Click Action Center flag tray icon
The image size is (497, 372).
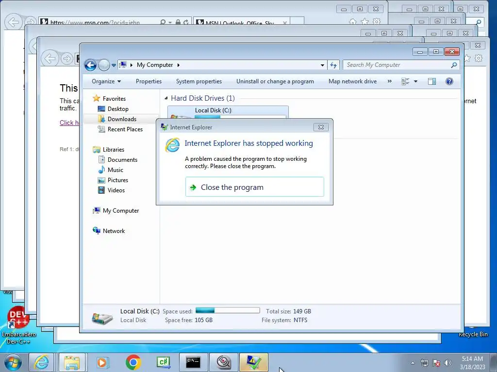coord(436,363)
